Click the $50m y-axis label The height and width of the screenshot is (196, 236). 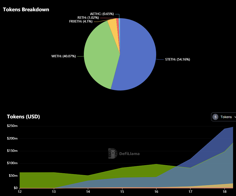point(13,176)
